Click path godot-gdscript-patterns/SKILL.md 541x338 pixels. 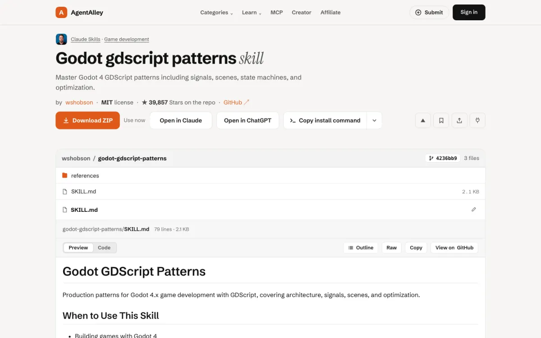[x=106, y=229]
